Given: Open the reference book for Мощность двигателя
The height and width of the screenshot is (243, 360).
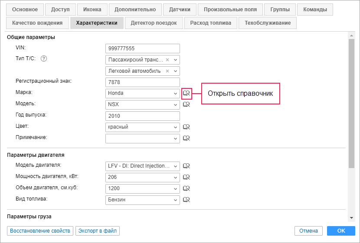Looking at the screenshot, I should click(187, 177).
